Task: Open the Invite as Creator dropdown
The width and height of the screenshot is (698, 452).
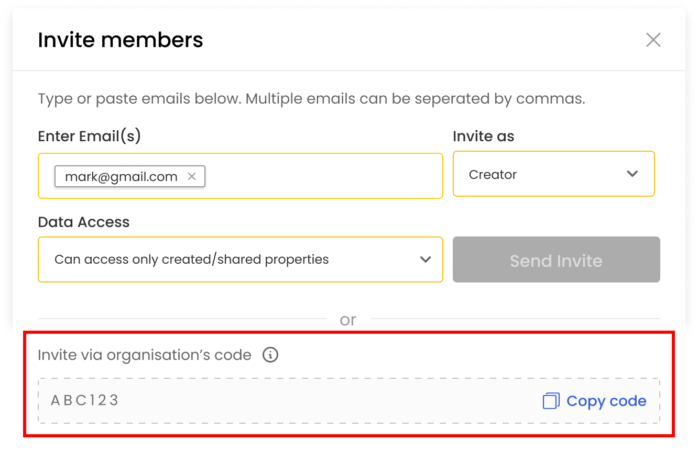Action: [553, 174]
